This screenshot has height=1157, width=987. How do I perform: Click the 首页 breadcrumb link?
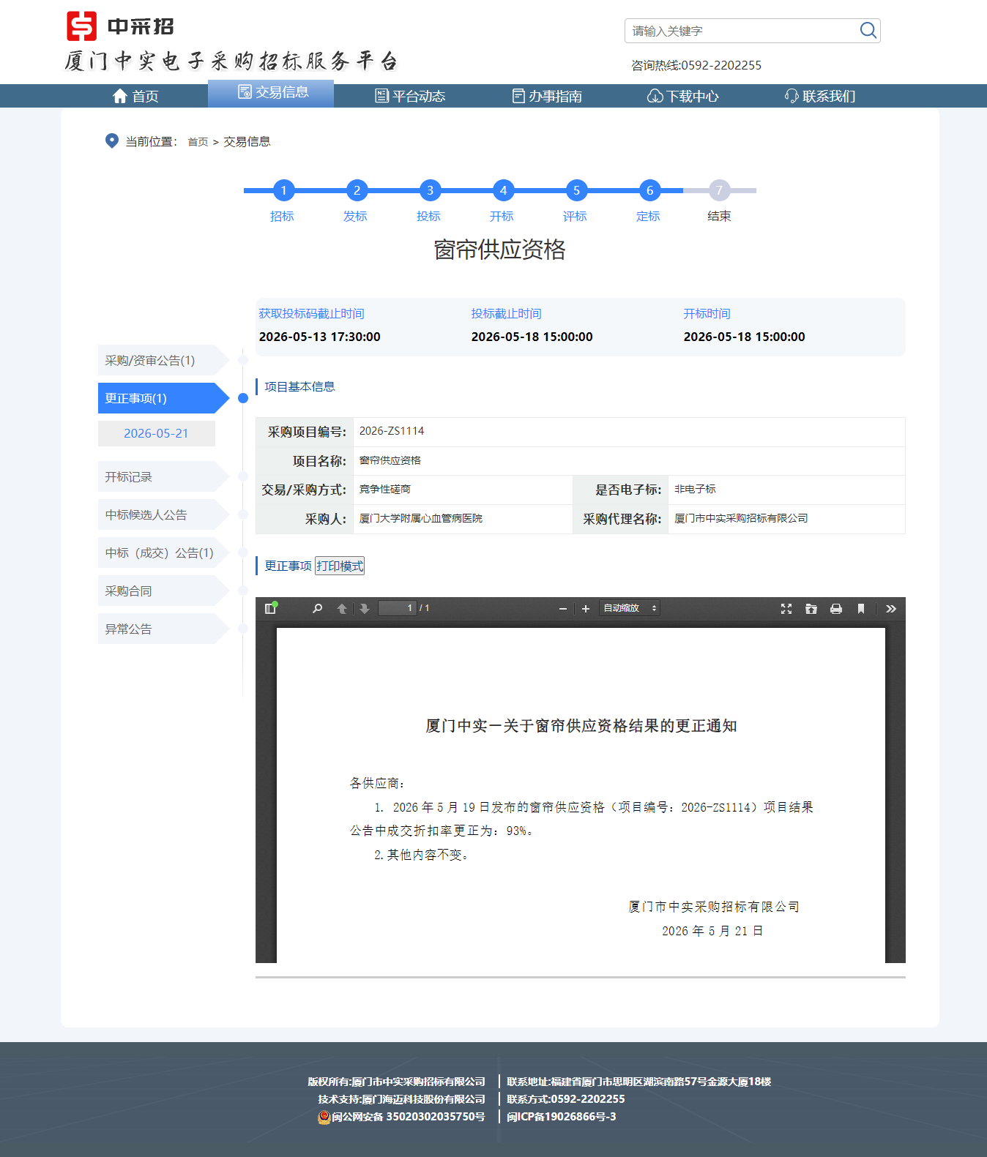click(198, 142)
